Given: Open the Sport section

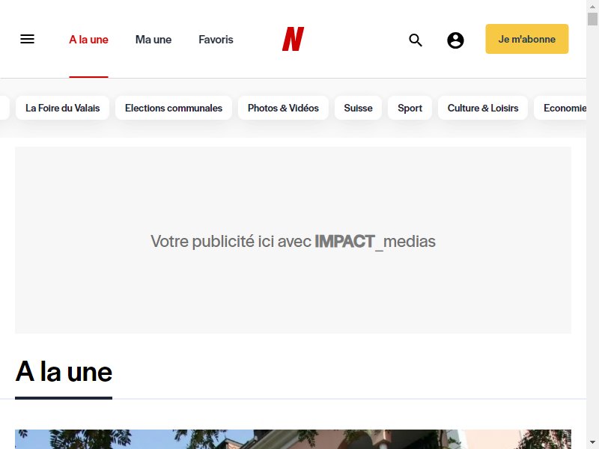Looking at the screenshot, I should point(410,108).
